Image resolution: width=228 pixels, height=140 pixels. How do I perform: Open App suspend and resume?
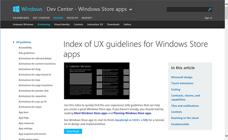(32, 134)
